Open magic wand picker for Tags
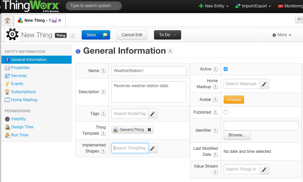The height and width of the screenshot is (182, 303). 153,114
